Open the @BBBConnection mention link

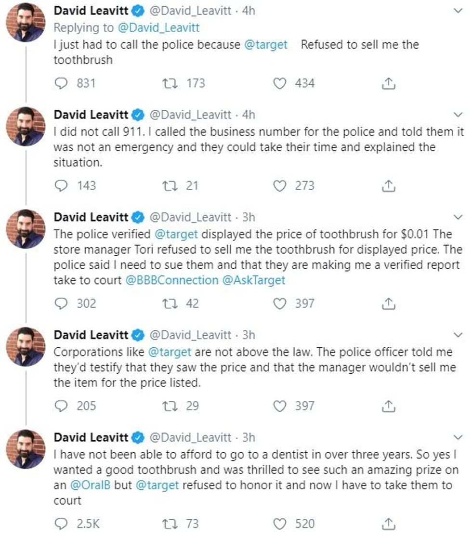171,280
